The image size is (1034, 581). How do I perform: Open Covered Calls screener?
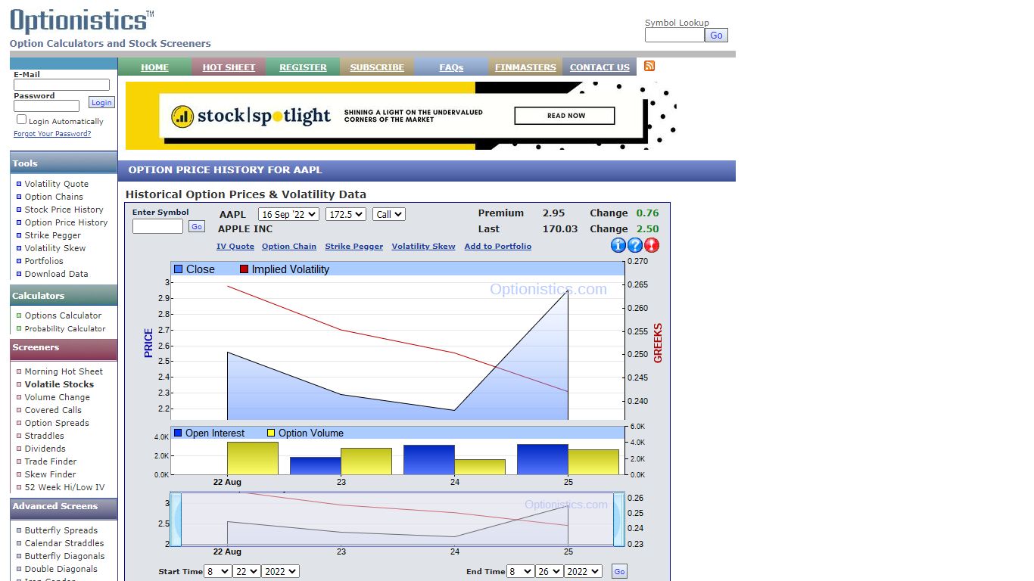pos(53,410)
